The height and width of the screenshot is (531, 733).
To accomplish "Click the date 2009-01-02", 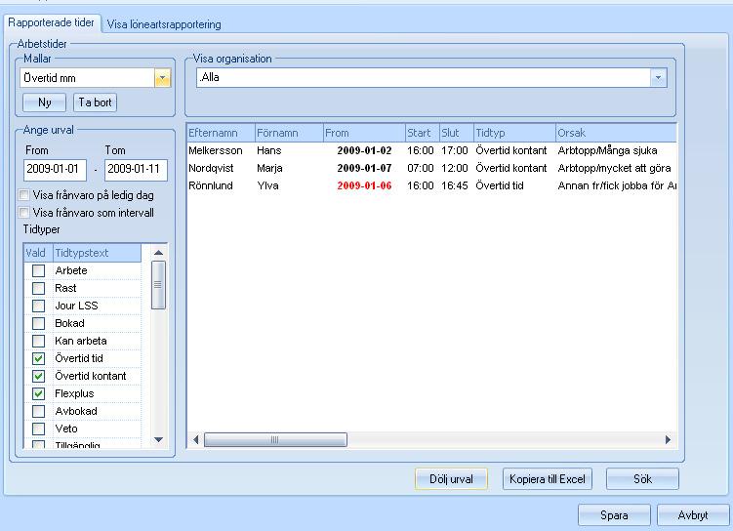I will point(364,150).
